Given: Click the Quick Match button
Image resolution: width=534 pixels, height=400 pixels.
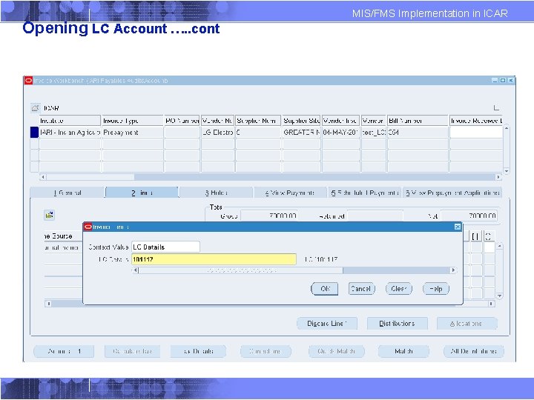Looking at the screenshot, I should (337, 351).
